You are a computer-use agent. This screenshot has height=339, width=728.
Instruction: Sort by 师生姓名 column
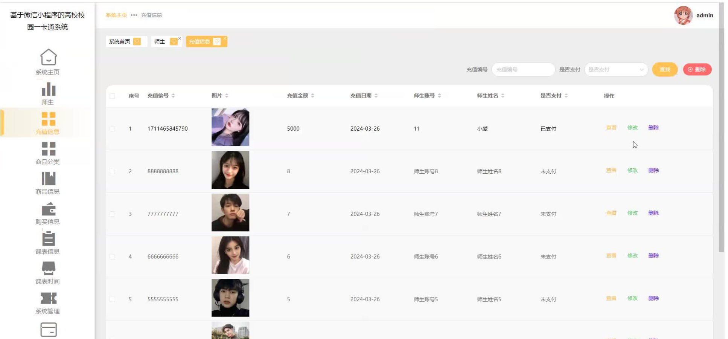coord(503,96)
